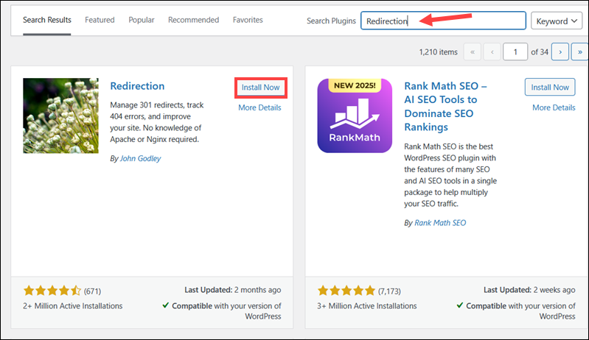Go to previous page of results
Image resolution: width=589 pixels, height=340 pixels.
[492, 52]
